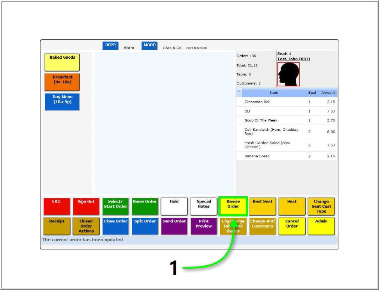Click the Name Order button

(145, 206)
